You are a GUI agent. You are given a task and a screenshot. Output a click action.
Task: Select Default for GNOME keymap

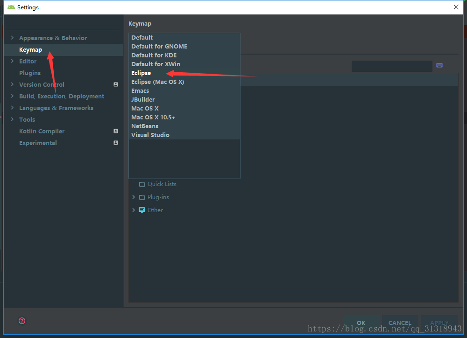point(184,46)
